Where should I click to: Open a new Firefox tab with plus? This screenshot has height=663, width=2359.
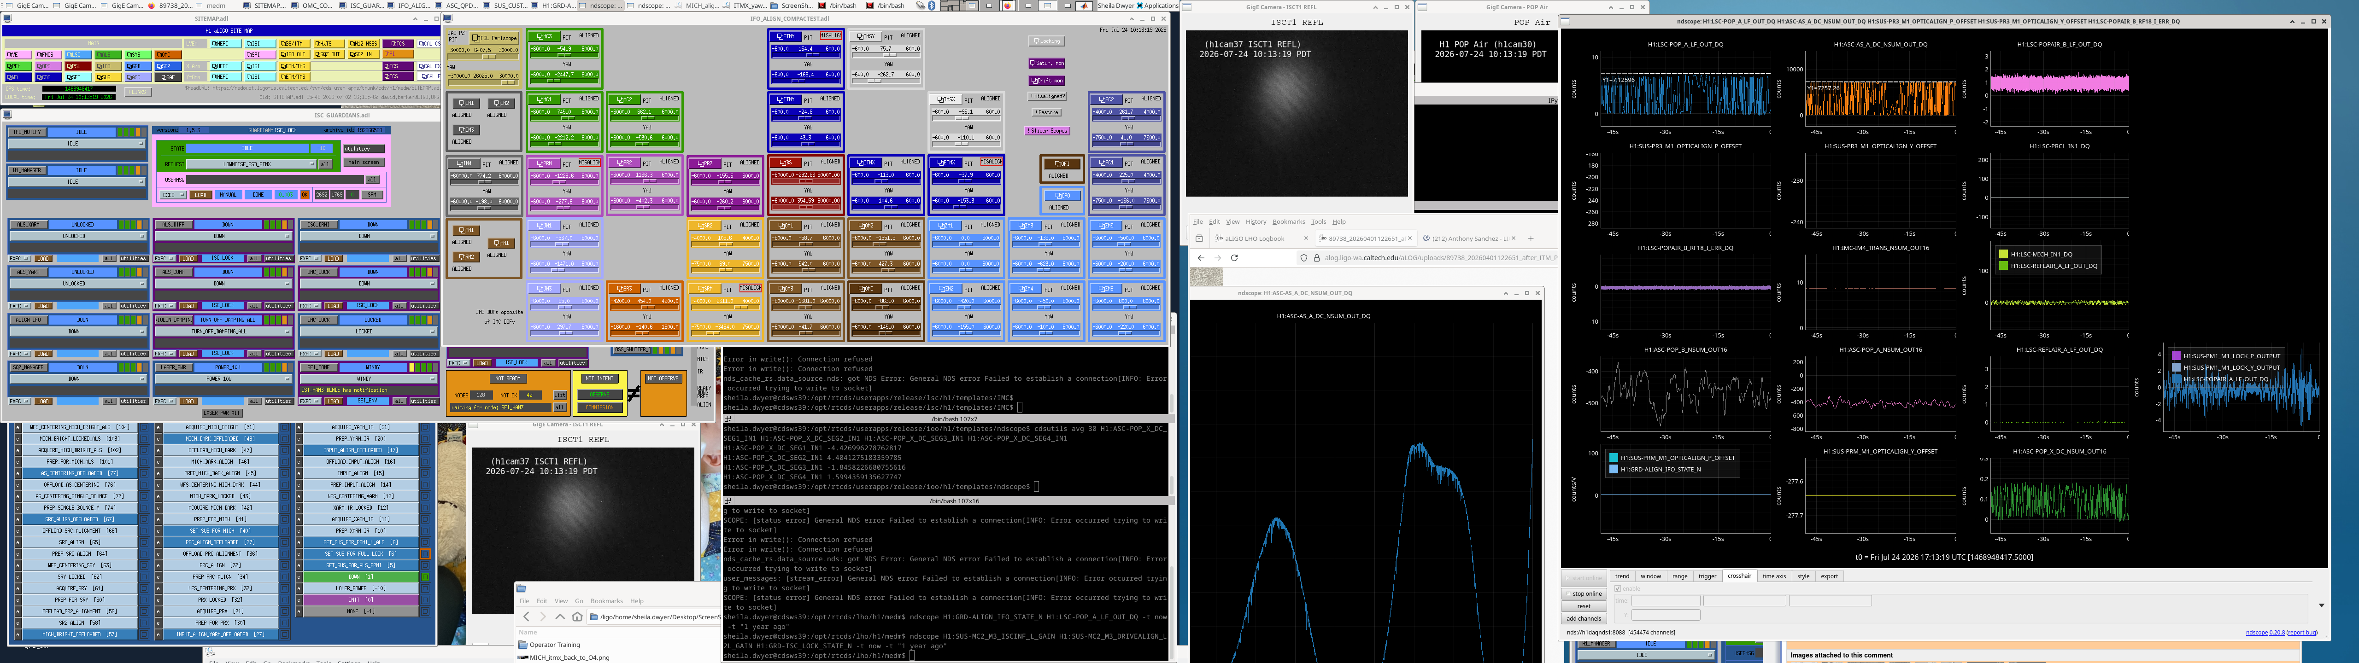click(x=1530, y=239)
